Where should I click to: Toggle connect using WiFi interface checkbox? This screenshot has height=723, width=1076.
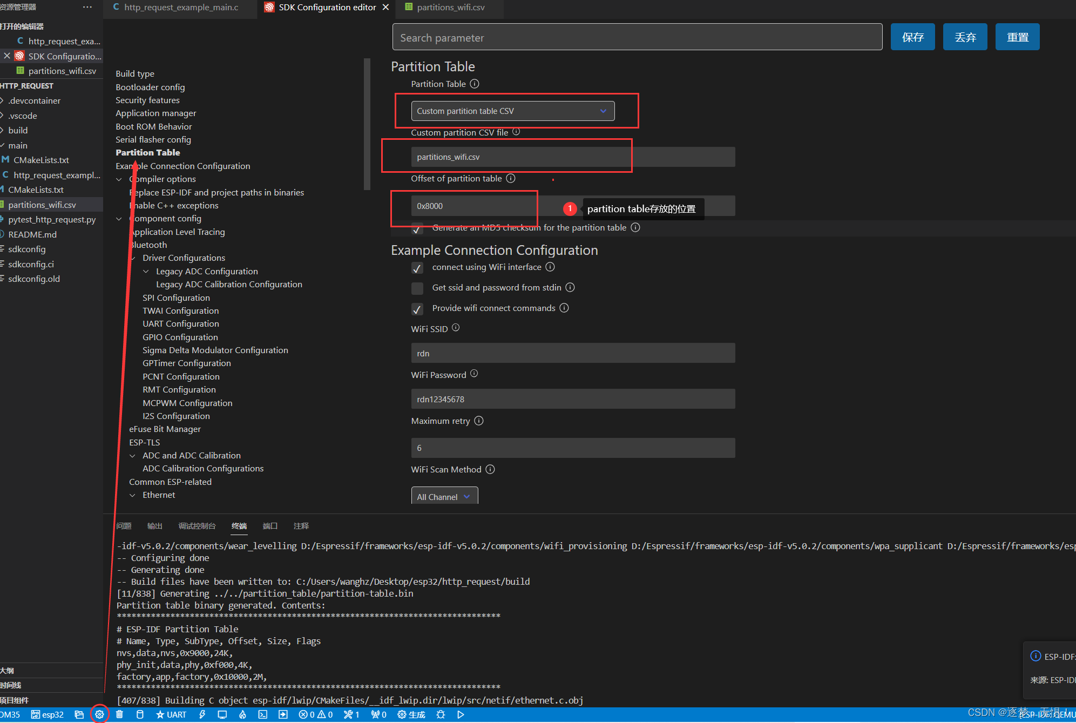tap(417, 268)
